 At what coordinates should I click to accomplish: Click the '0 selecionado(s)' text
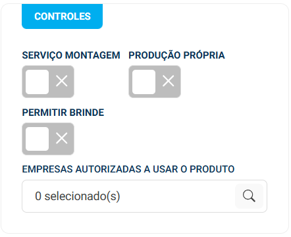[78, 196]
